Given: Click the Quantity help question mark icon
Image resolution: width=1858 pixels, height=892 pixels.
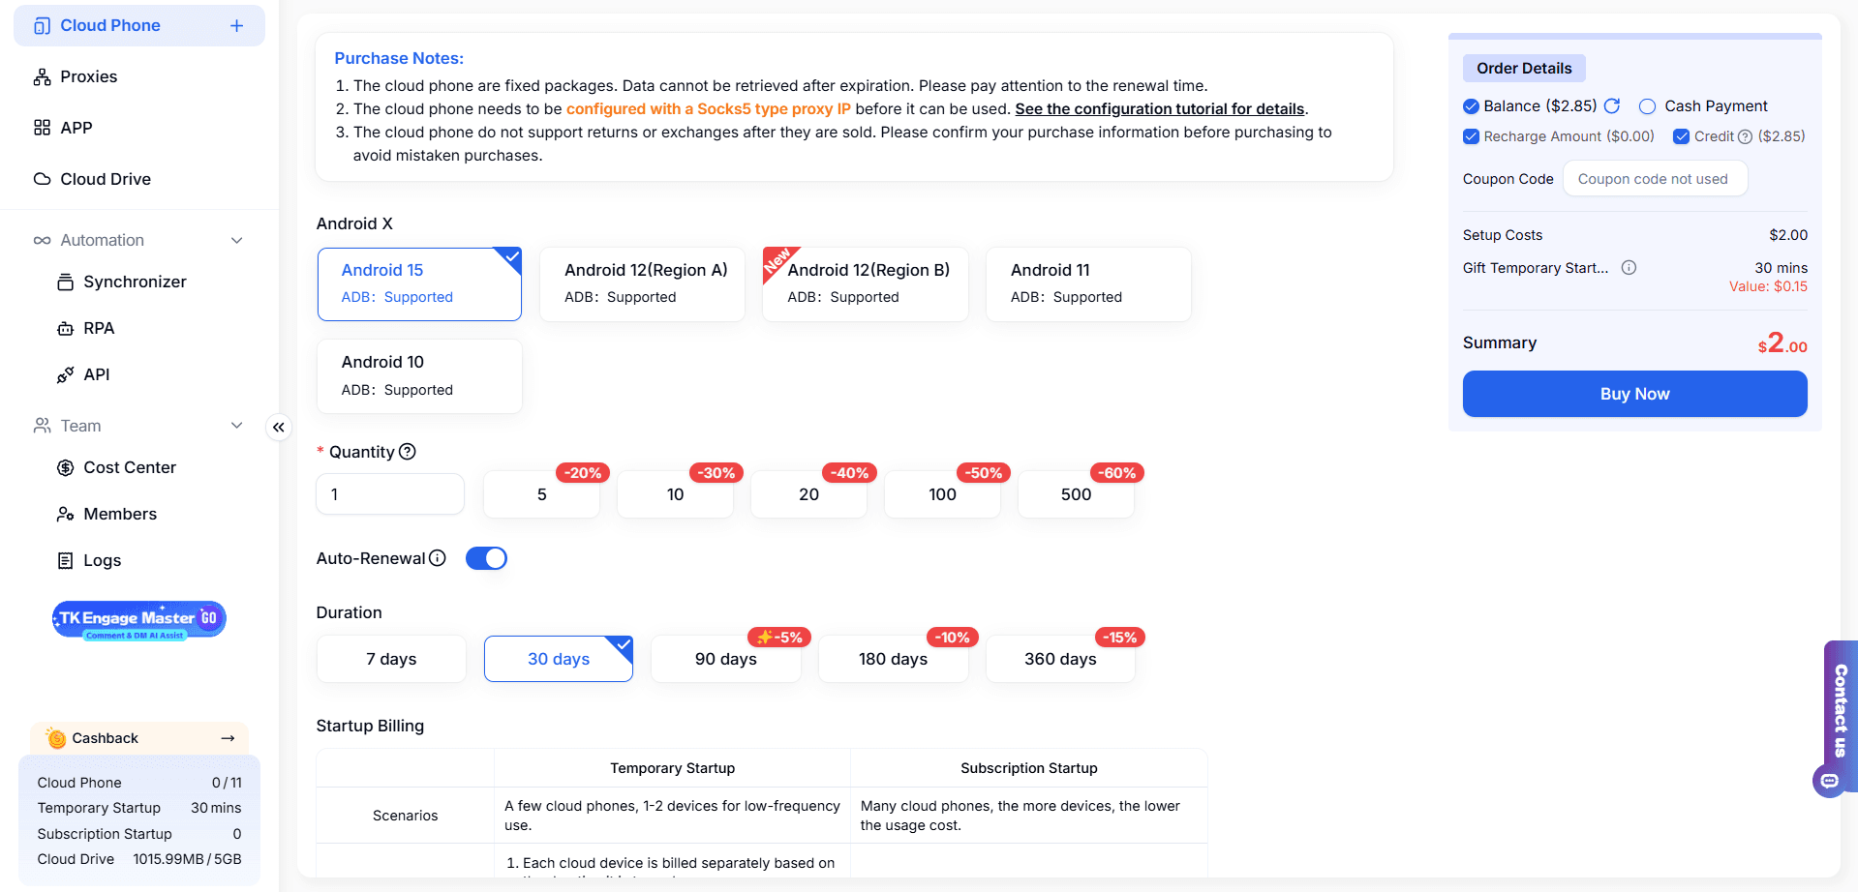Looking at the screenshot, I should (x=408, y=452).
